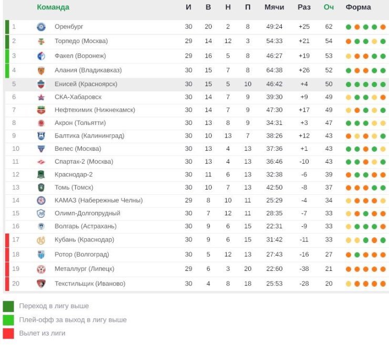Click the Торпедо (Москва) club crest
The width and height of the screenshot is (389, 346).
41,41
